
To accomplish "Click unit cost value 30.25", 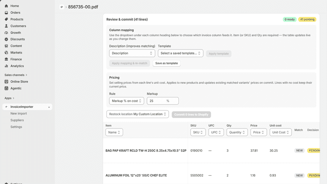I will (x=274, y=150).
